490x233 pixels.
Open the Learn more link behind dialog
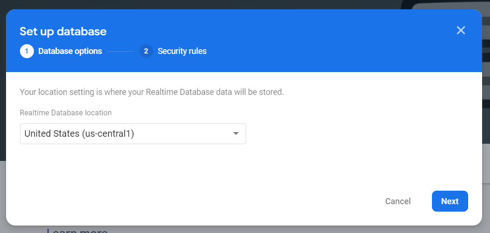pos(77,230)
